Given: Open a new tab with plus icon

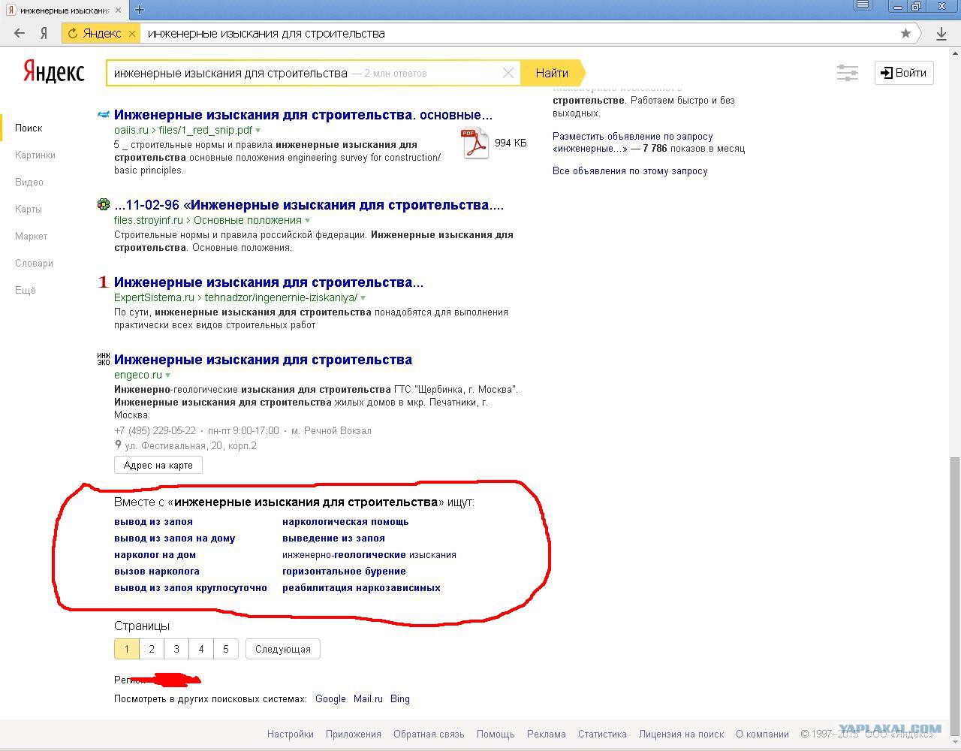Looking at the screenshot, I should coord(139,10).
